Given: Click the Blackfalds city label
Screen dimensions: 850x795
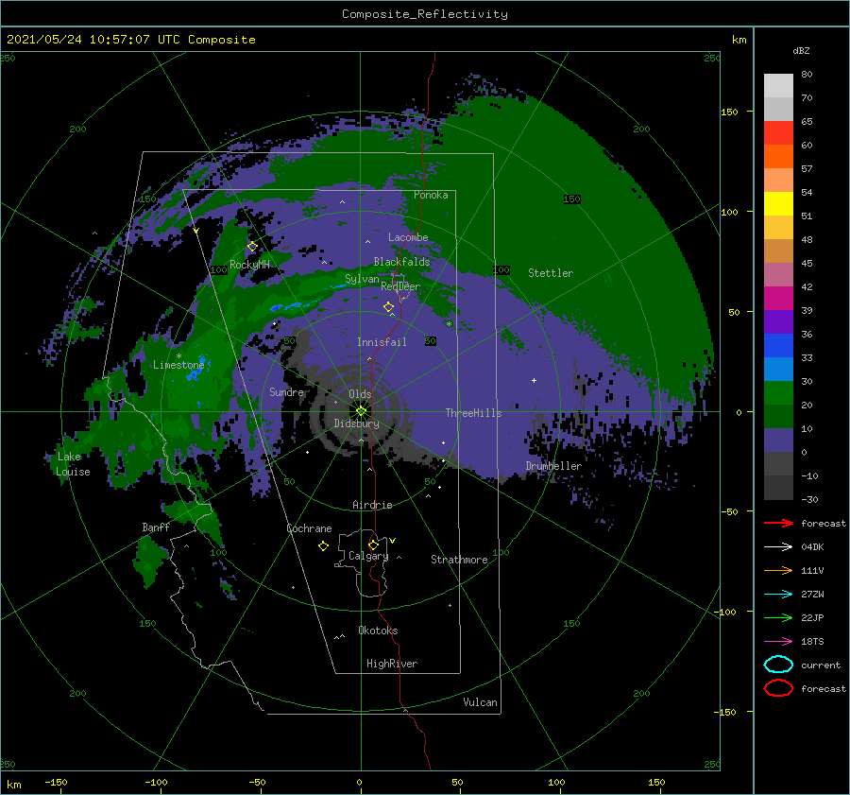Looking at the screenshot, I should click(401, 262).
